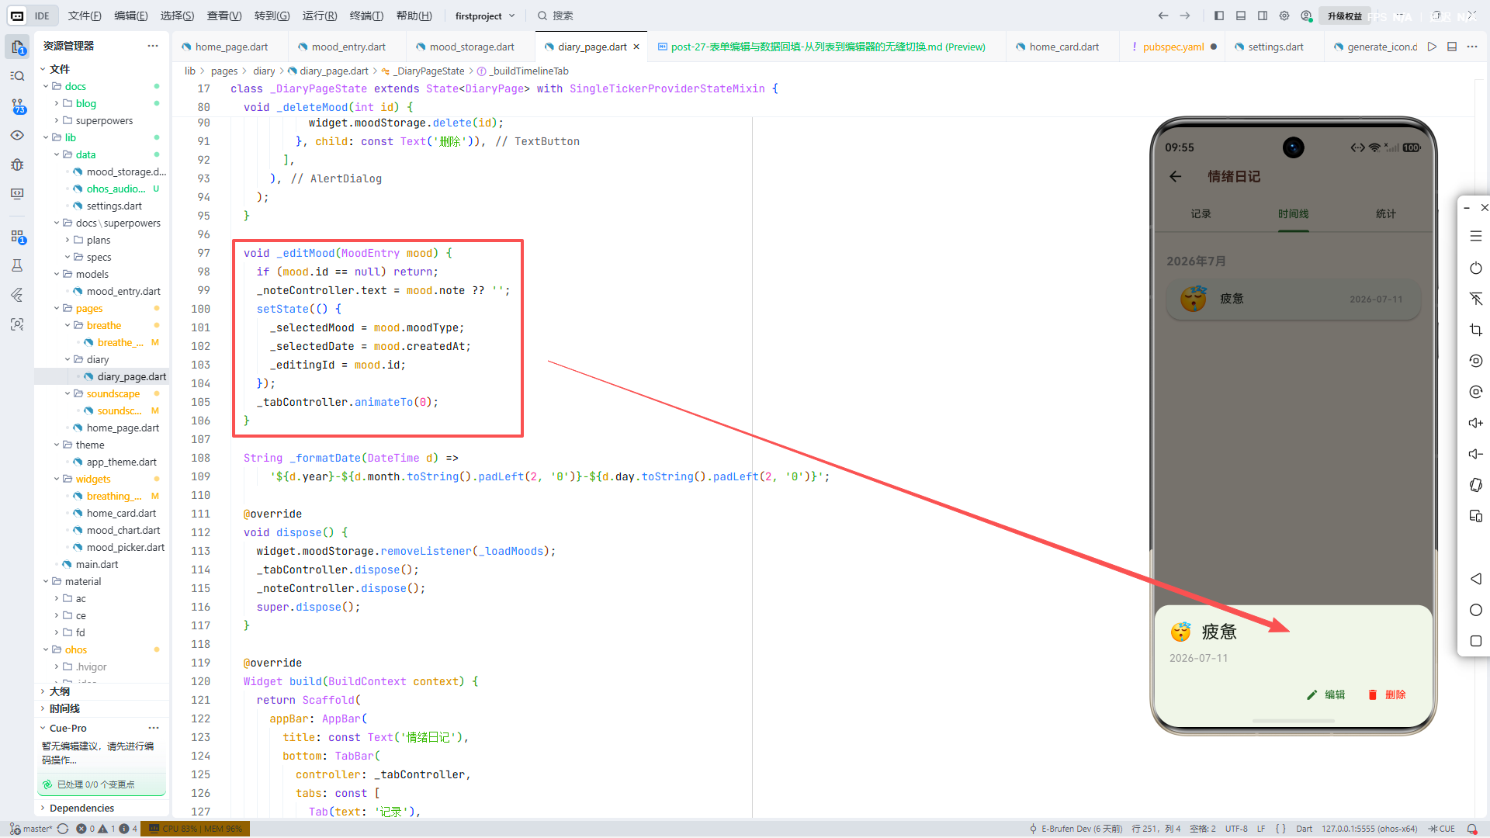Screen dimensions: 1490x838
Task: Open the 文件(F) menu
Action: click(x=85, y=16)
